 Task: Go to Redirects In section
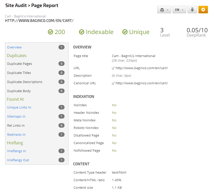tap(16, 134)
